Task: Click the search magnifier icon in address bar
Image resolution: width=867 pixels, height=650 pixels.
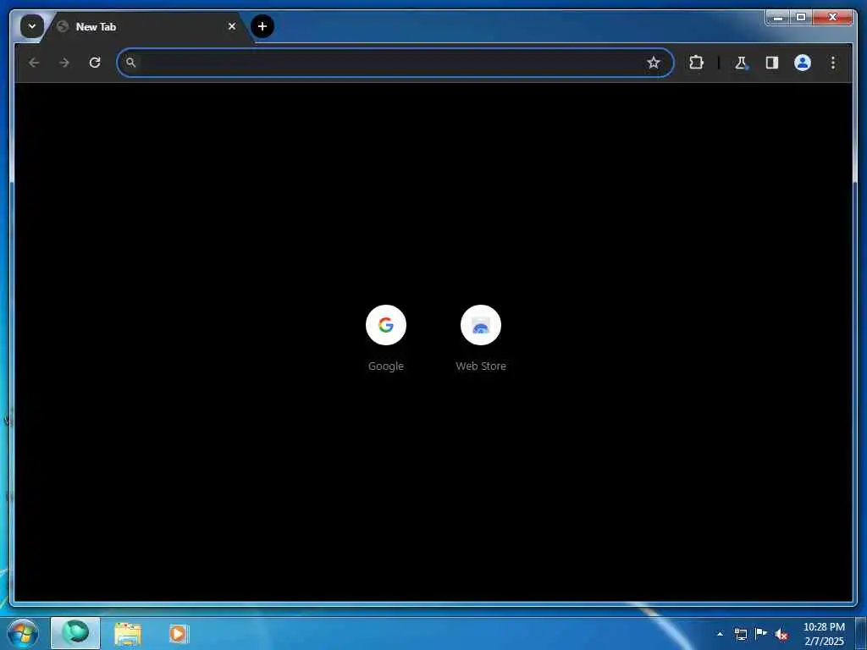Action: [130, 63]
